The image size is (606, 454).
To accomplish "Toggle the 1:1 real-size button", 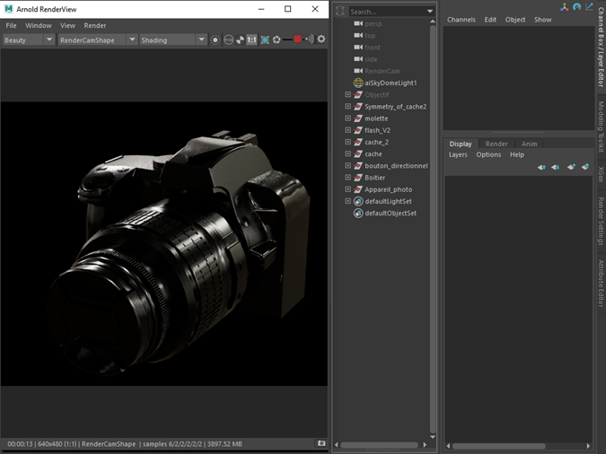I will click(x=251, y=39).
